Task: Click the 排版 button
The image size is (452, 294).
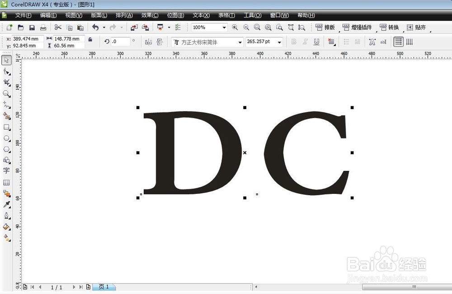Action: coord(325,28)
